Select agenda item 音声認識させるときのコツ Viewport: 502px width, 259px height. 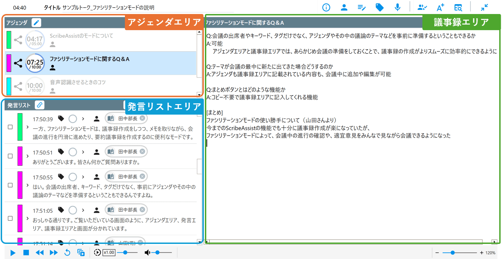click(78, 82)
